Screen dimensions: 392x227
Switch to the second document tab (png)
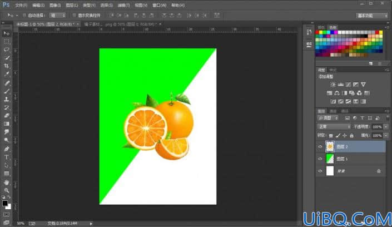click(121, 24)
